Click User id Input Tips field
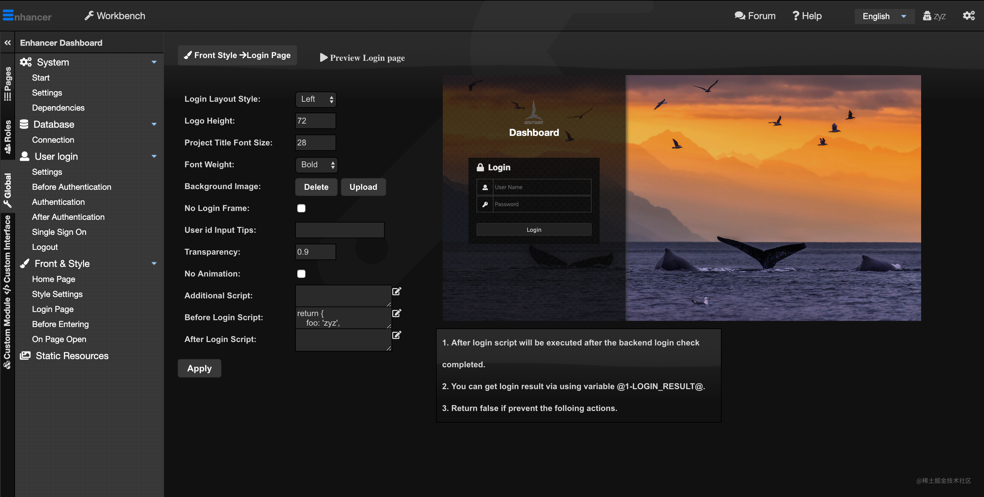The width and height of the screenshot is (984, 497). (340, 230)
